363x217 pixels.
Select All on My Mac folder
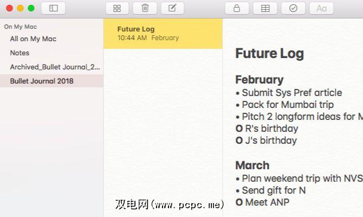[33, 39]
